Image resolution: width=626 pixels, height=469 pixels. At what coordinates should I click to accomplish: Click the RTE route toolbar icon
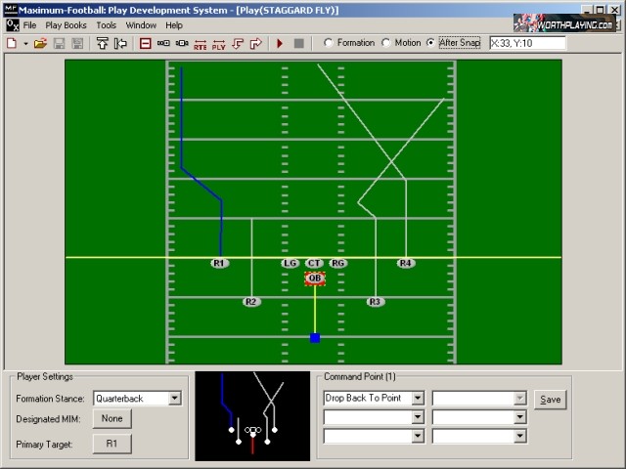click(200, 43)
